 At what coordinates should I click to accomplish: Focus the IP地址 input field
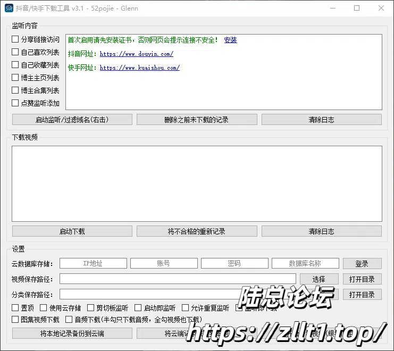(x=93, y=263)
